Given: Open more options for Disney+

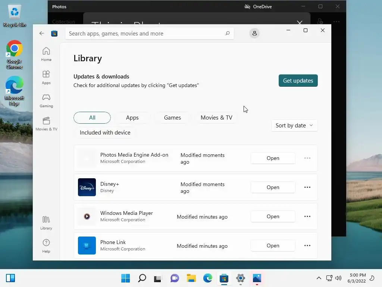Looking at the screenshot, I should tap(307, 187).
